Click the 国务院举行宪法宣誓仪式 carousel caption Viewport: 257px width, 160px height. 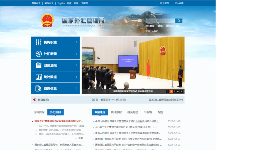tap(133, 91)
